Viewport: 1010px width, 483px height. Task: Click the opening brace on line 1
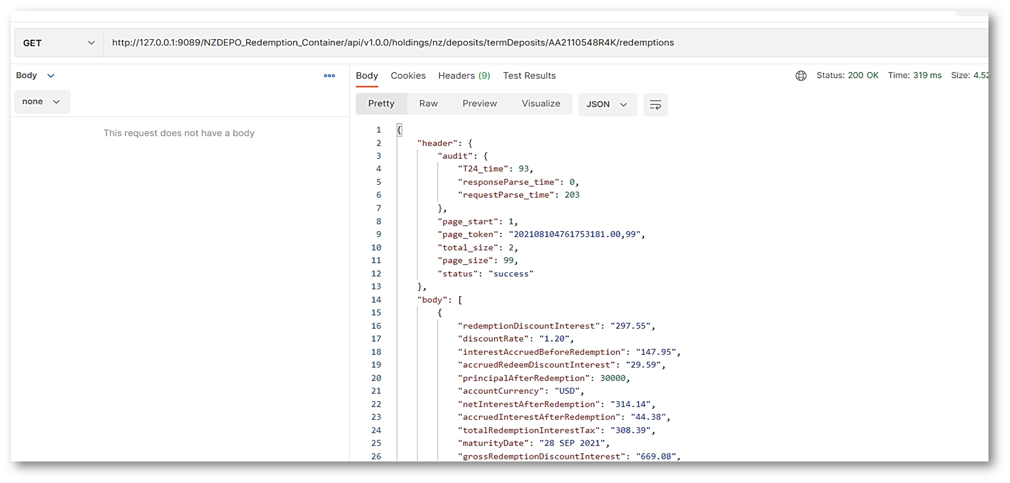399,130
